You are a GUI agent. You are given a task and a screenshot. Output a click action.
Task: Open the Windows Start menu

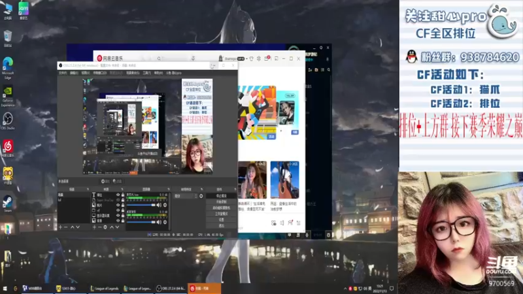pos(5,288)
